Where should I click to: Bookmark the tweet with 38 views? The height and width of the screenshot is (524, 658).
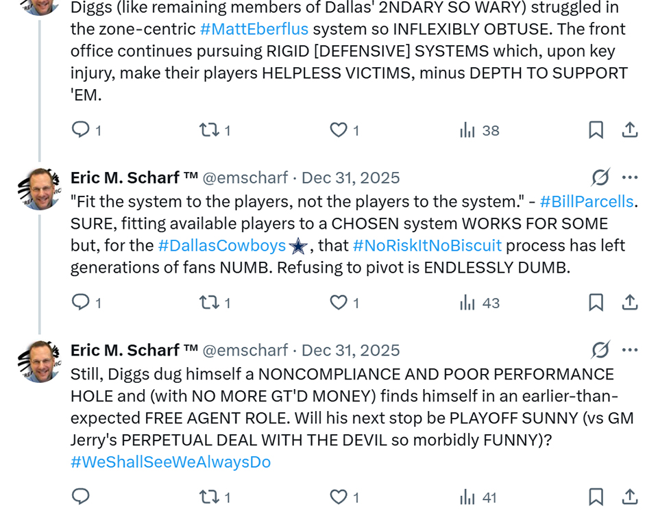coord(596,129)
